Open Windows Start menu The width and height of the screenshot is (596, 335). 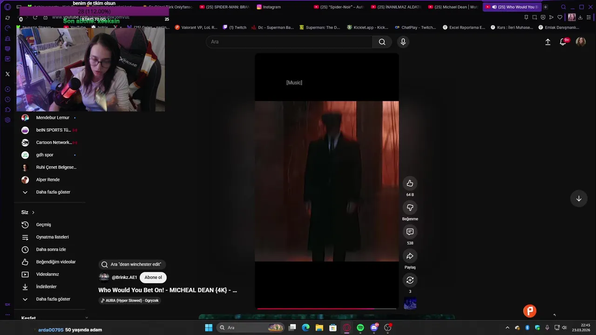pyautogui.click(x=209, y=328)
